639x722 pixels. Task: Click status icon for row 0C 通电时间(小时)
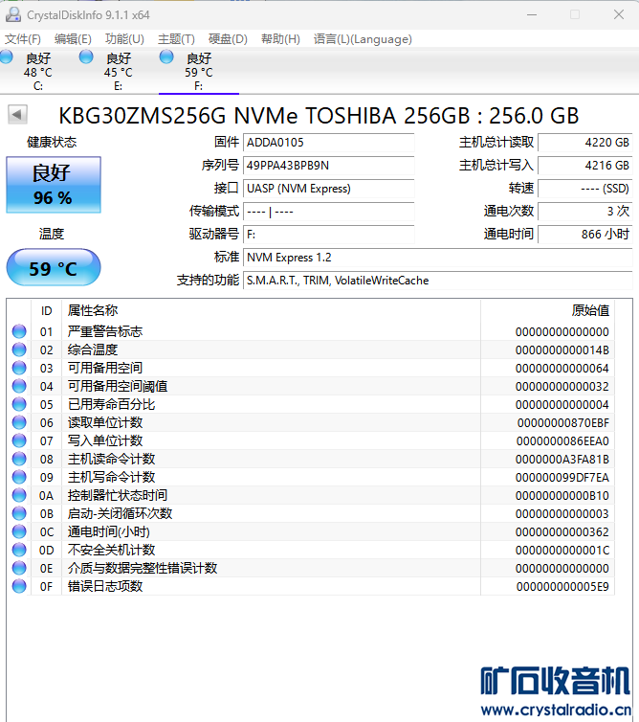point(19,531)
